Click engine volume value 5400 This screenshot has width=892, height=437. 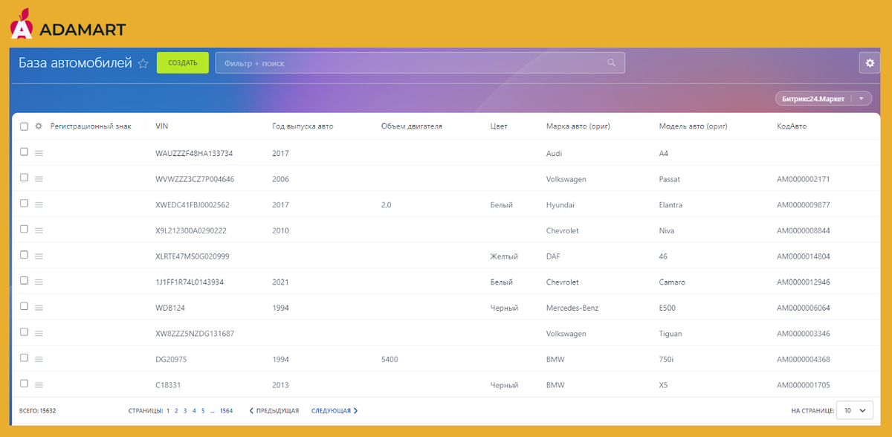[389, 360]
